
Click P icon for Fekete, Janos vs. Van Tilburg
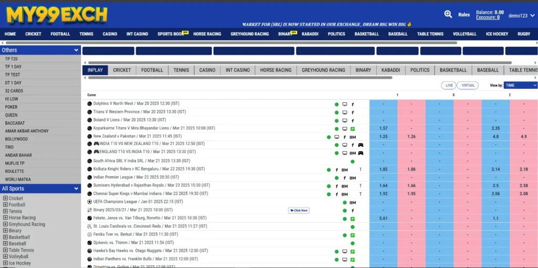coord(353,219)
